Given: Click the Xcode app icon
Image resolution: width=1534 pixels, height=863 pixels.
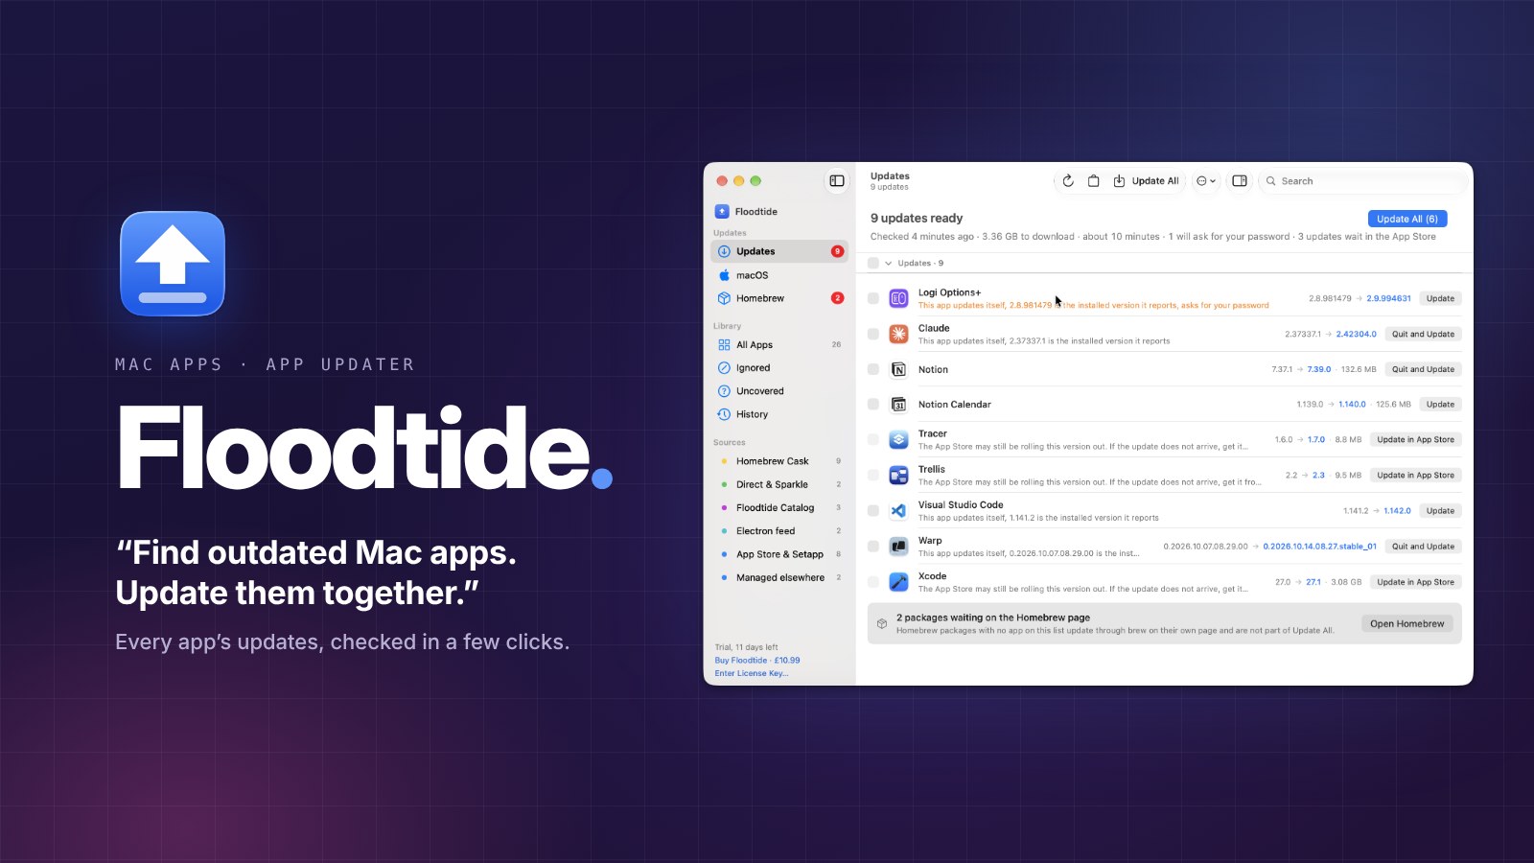Looking at the screenshot, I should pyautogui.click(x=898, y=581).
